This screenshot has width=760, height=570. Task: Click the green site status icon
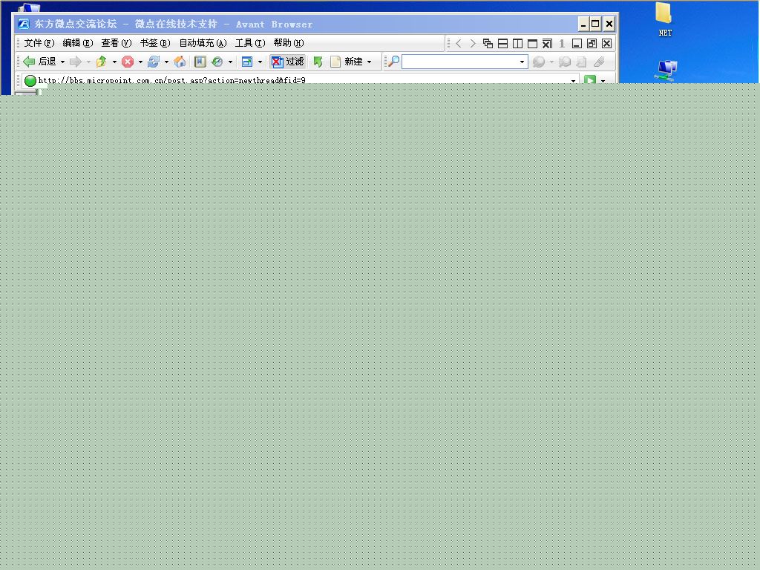click(x=30, y=80)
